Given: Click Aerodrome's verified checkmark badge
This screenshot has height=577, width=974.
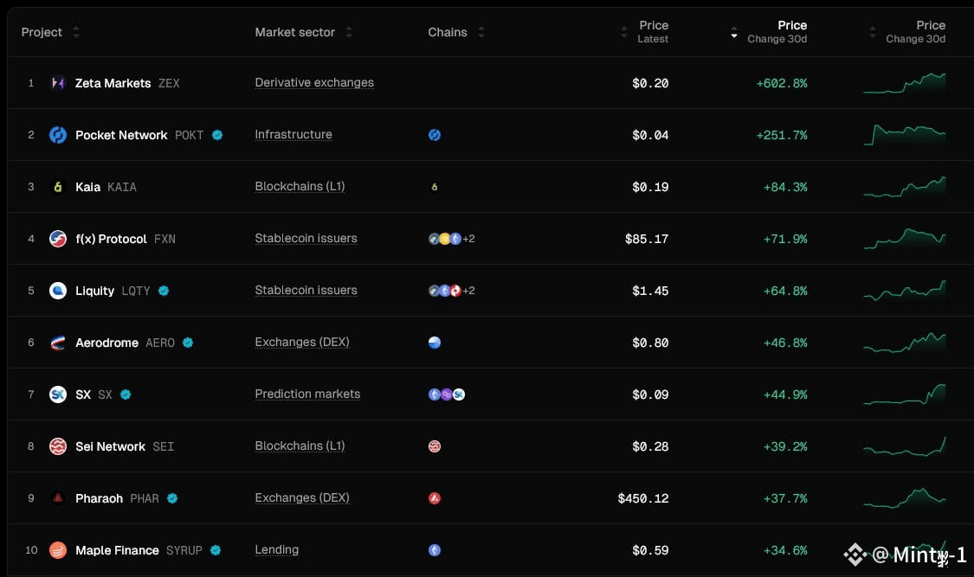Looking at the screenshot, I should 188,343.
